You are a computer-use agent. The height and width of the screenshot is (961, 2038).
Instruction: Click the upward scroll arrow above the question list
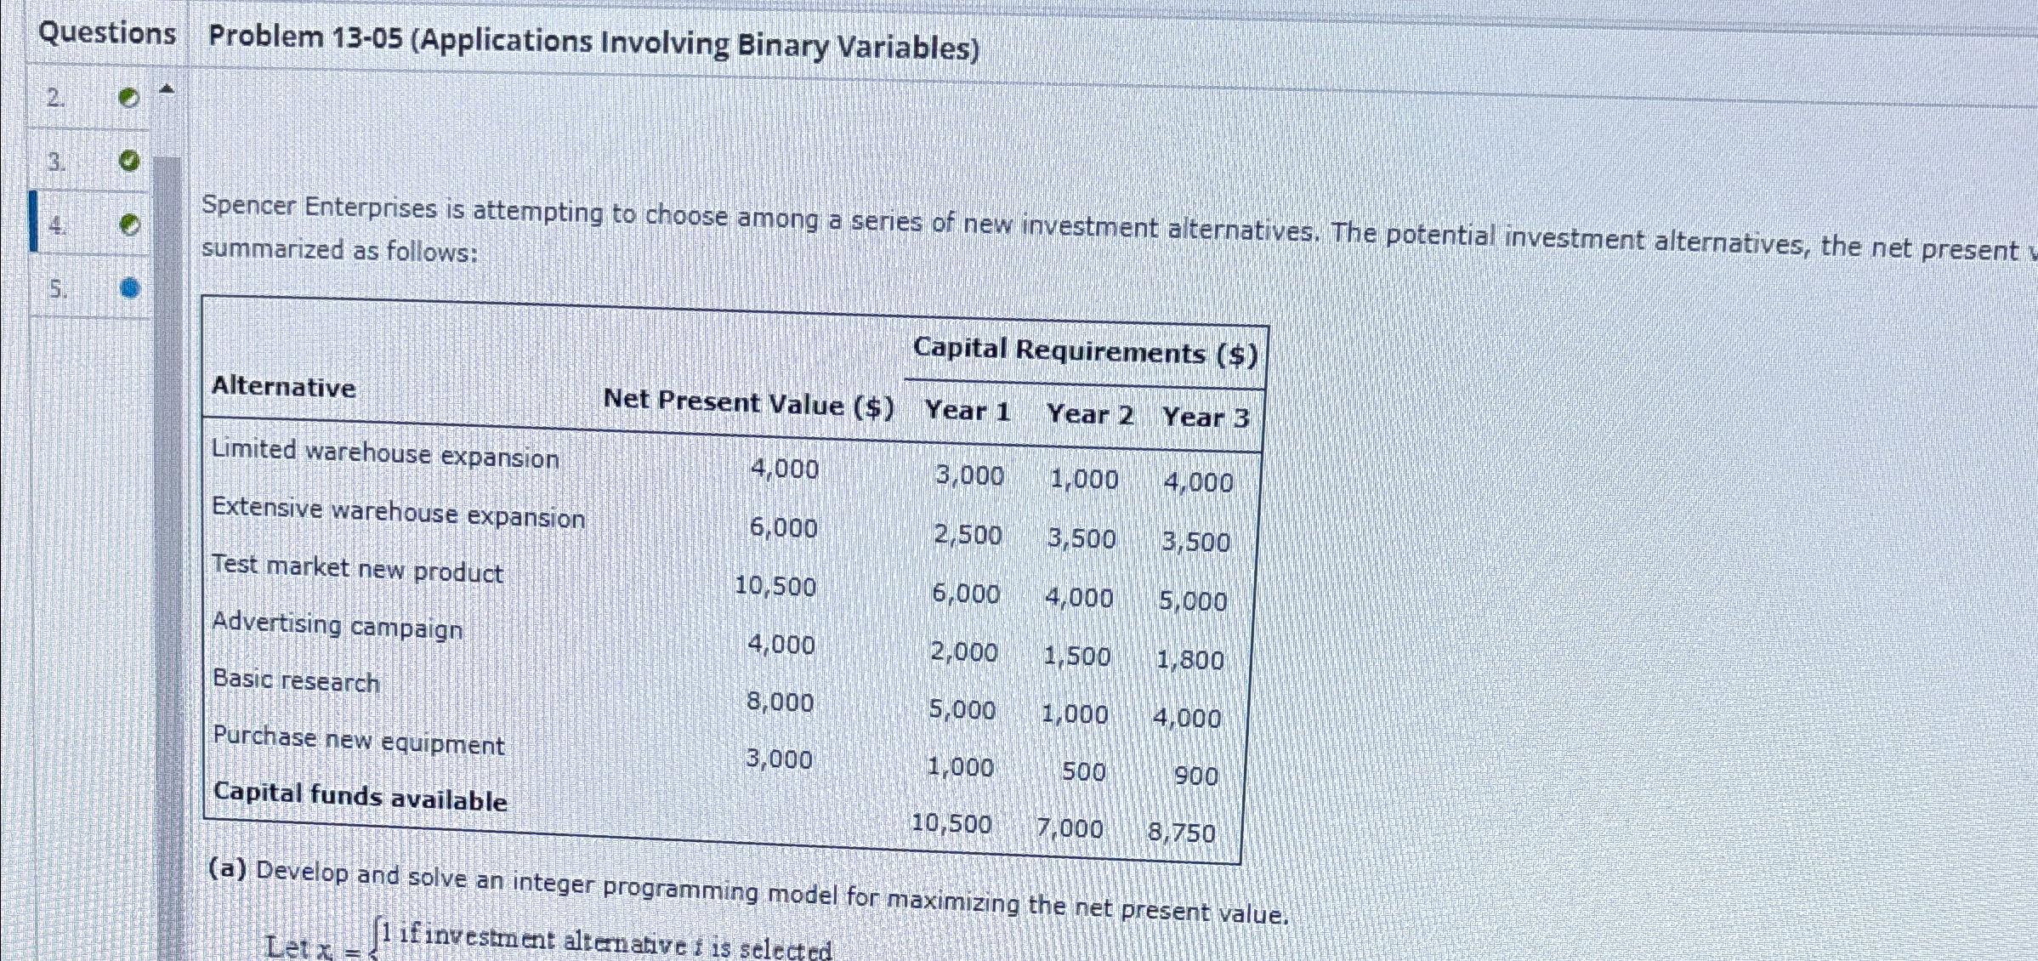point(167,87)
